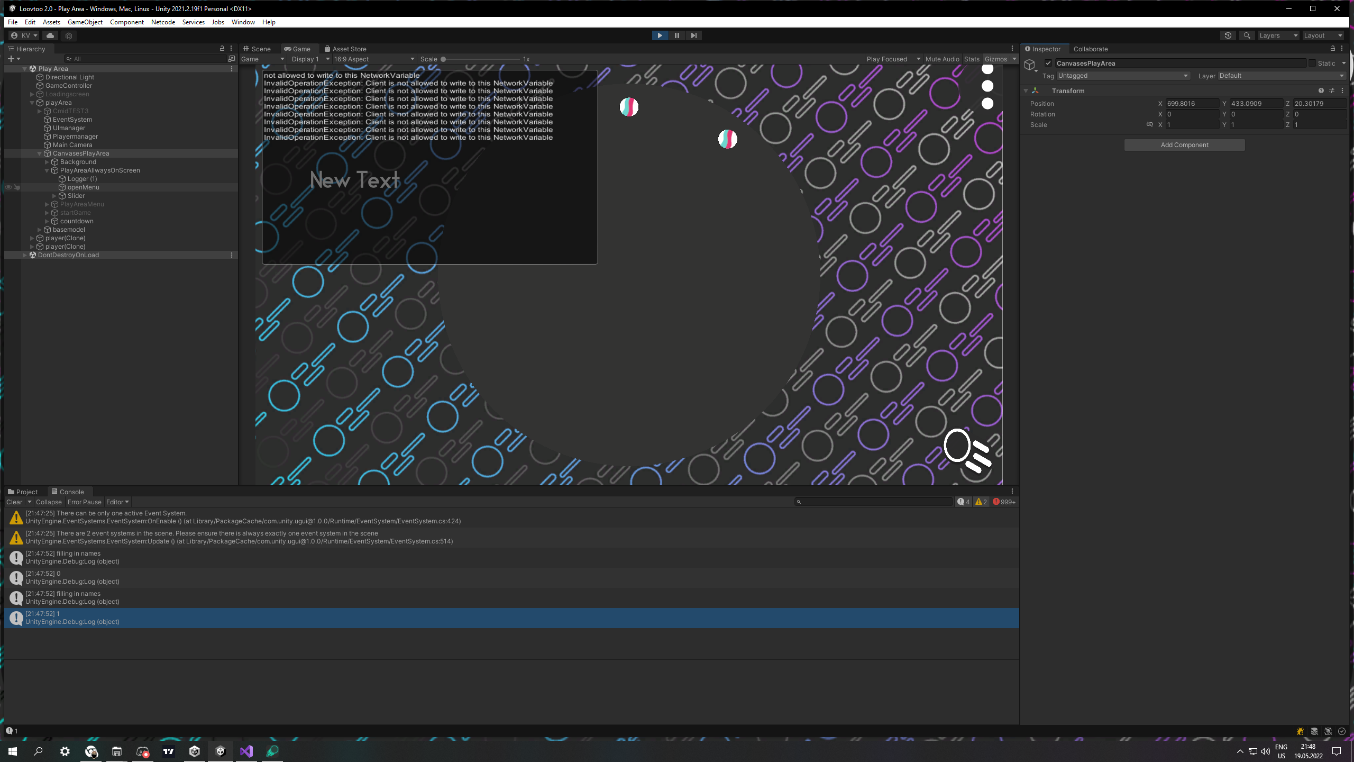Enable the Static checkbox
The width and height of the screenshot is (1354, 762).
click(x=1312, y=63)
